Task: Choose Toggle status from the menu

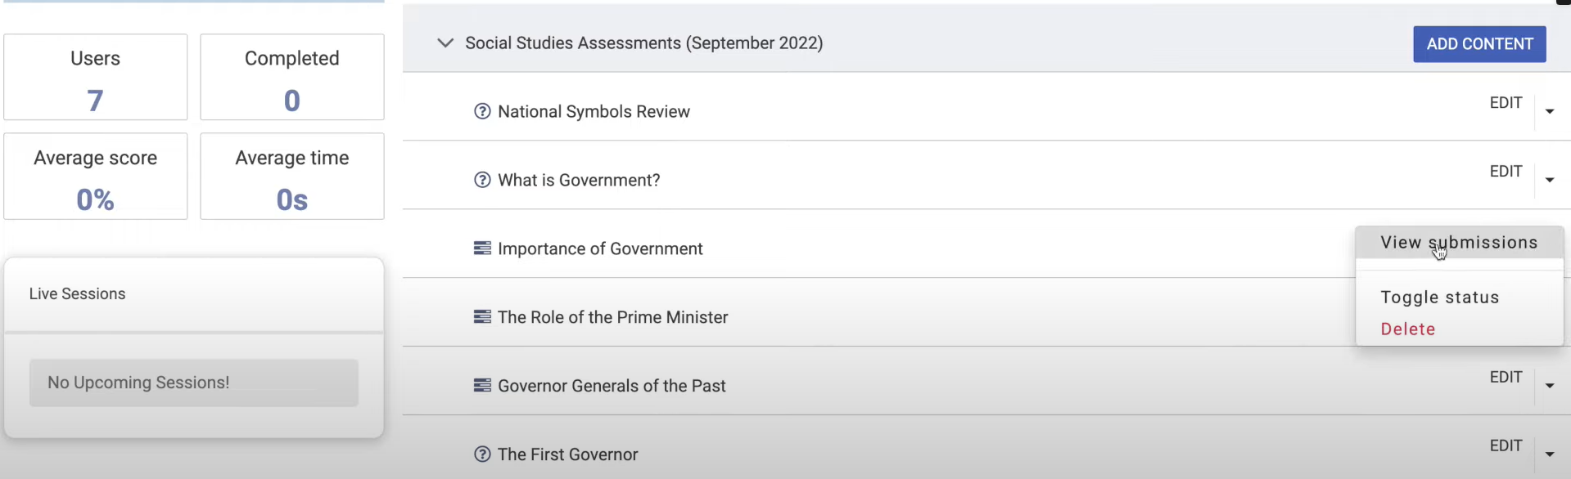Action: point(1440,298)
